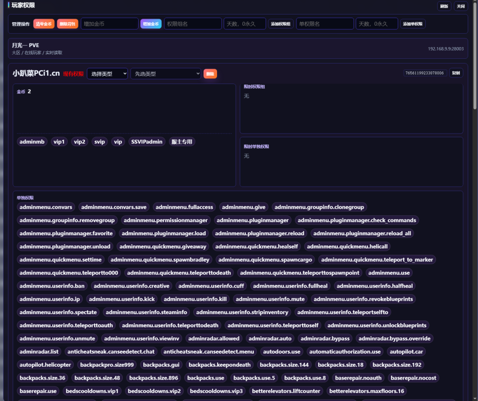Click the adminmenu.userinfo.kick chip
This screenshot has width=478, height=401.
[x=122, y=299]
